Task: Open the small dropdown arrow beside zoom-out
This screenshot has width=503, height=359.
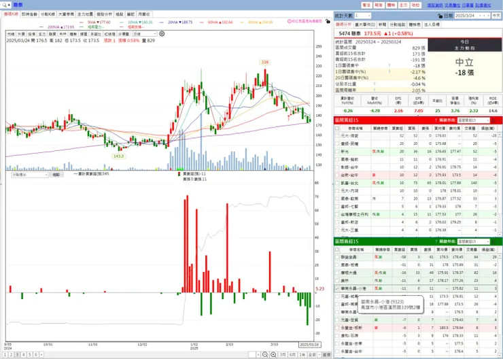Action: (258, 354)
